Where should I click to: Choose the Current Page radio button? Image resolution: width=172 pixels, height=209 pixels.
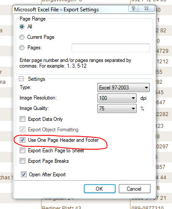click(22, 37)
